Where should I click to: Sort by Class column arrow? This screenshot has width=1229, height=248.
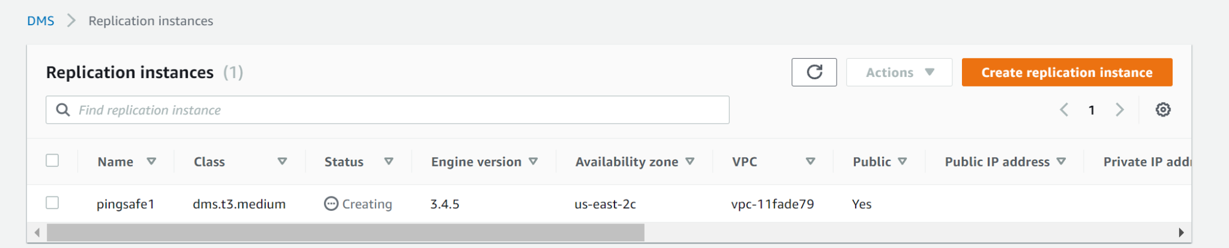tap(282, 162)
